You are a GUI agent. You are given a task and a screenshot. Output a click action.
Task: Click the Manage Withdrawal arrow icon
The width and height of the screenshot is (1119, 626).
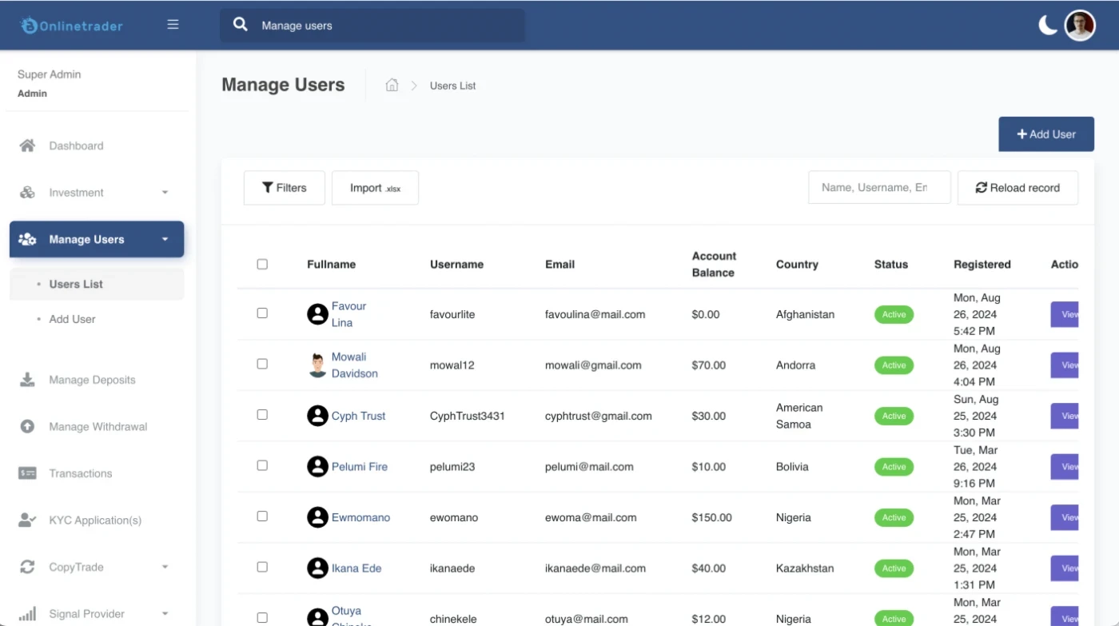point(27,427)
